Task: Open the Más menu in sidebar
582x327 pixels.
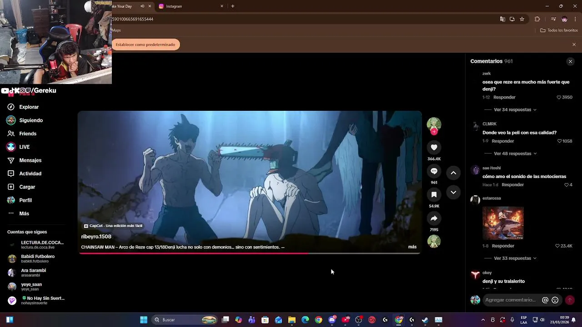Action: point(24,213)
